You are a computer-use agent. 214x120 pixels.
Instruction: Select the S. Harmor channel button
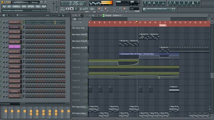pos(14,27)
